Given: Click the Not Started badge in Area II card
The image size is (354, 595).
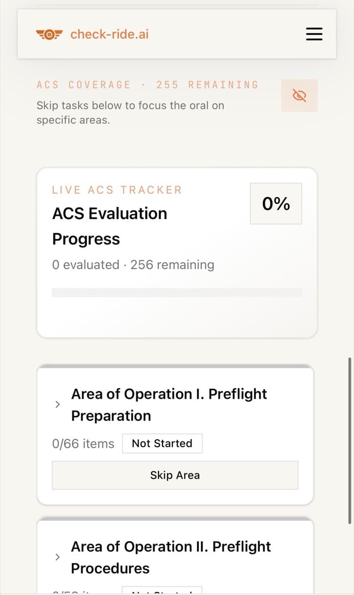Looking at the screenshot, I should coord(162,590).
